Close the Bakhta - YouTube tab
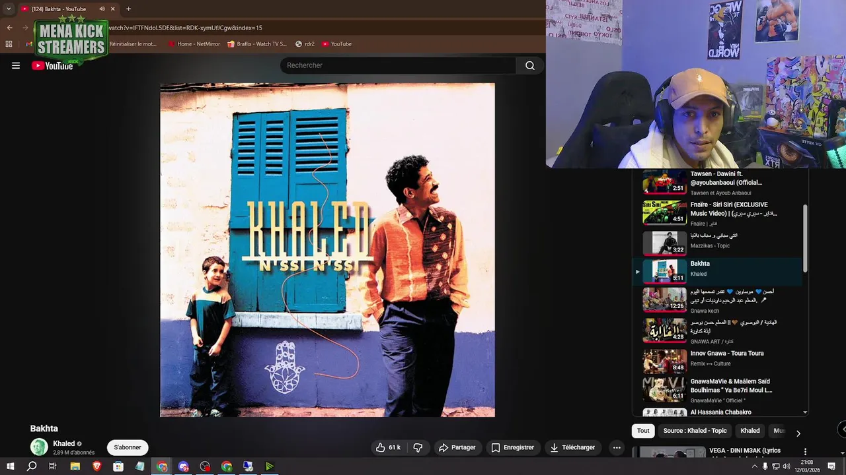 click(x=112, y=9)
